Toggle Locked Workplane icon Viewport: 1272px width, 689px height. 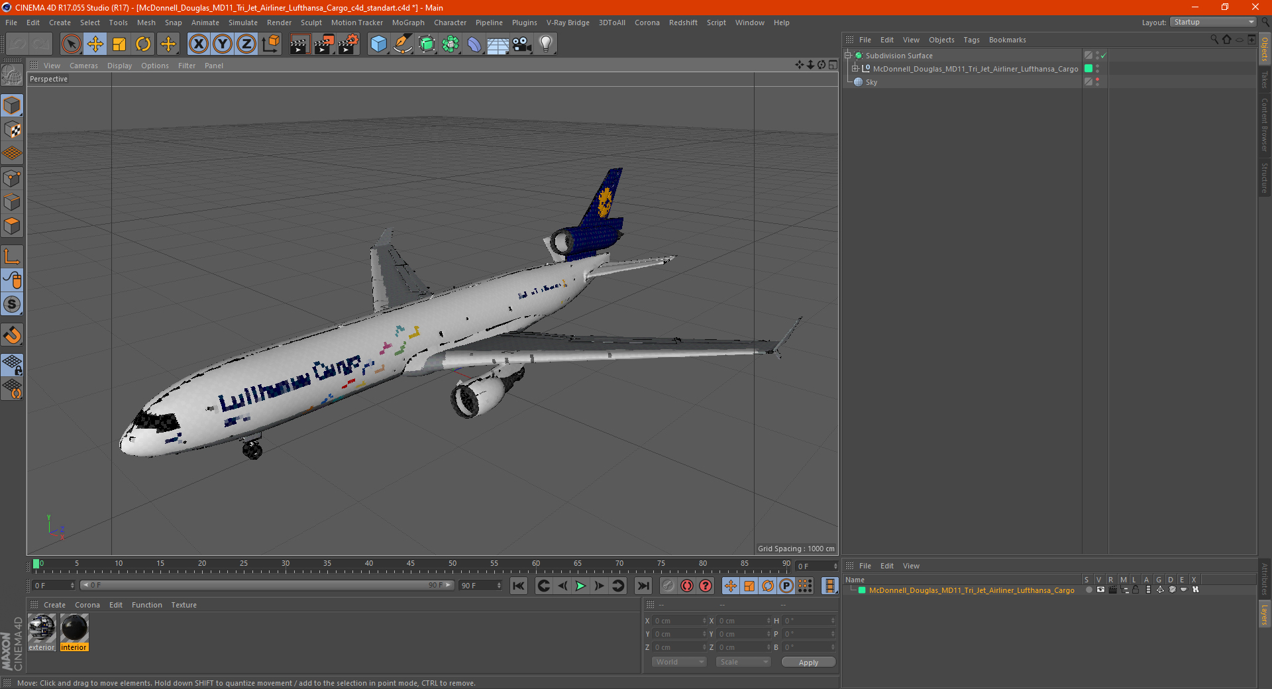[12, 364]
